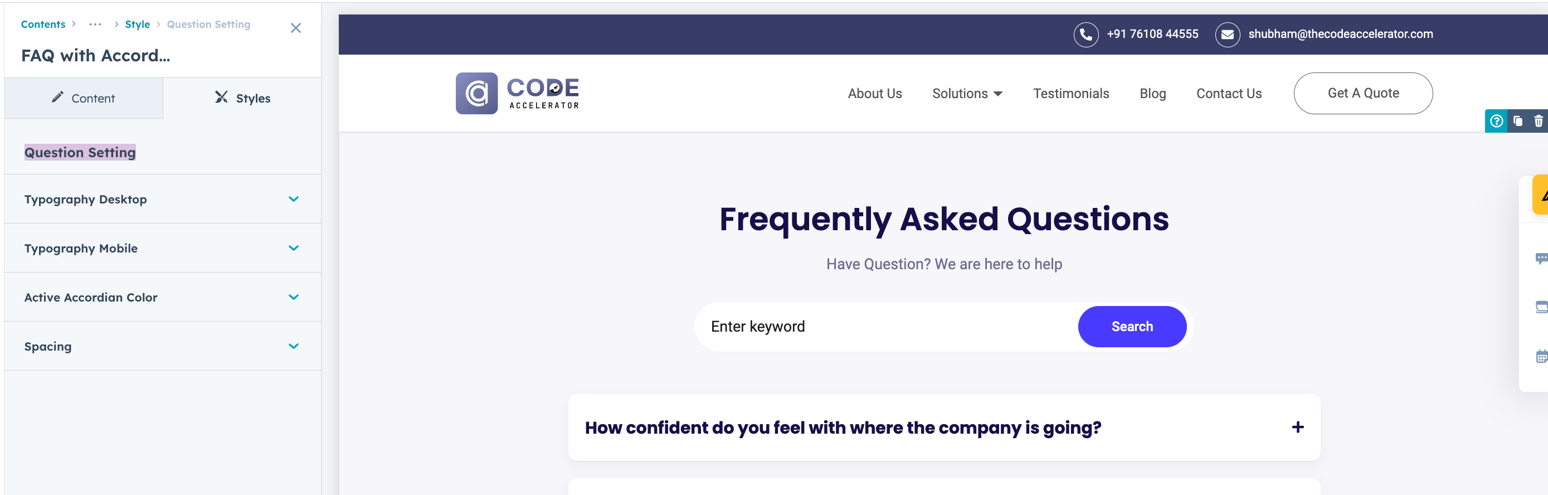This screenshot has width=1548, height=495.
Task: Open the Solutions dropdown menu
Action: (967, 94)
